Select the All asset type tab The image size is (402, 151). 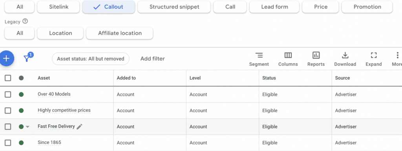coord(20,7)
